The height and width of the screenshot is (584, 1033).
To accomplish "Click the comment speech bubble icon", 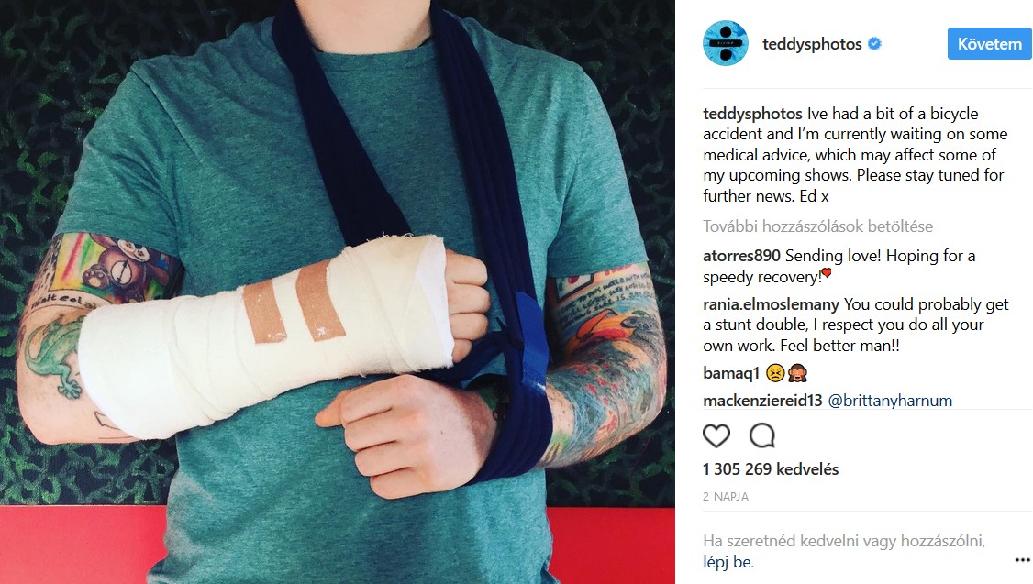I will [x=762, y=435].
